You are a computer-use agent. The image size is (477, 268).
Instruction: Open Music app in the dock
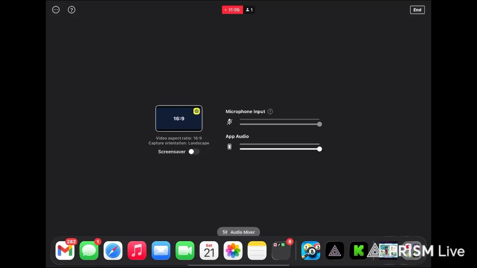point(137,251)
